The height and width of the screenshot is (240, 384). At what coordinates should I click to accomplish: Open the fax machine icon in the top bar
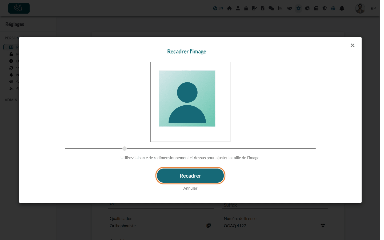[316, 8]
